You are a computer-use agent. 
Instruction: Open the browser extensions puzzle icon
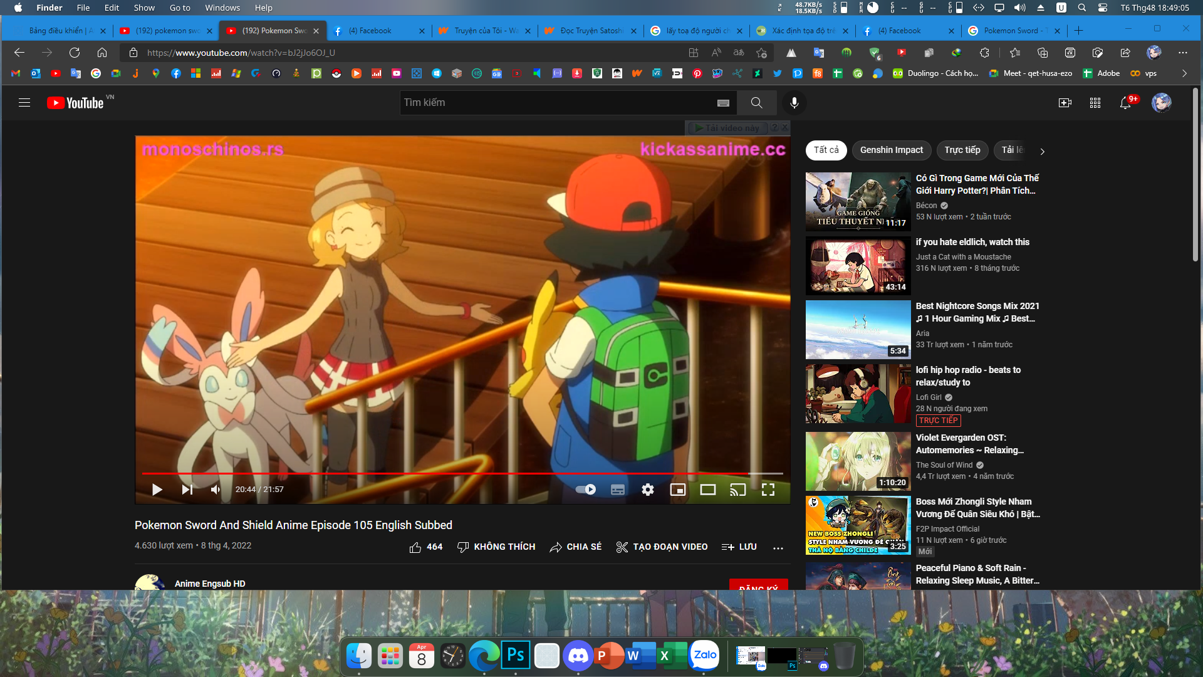(x=984, y=53)
